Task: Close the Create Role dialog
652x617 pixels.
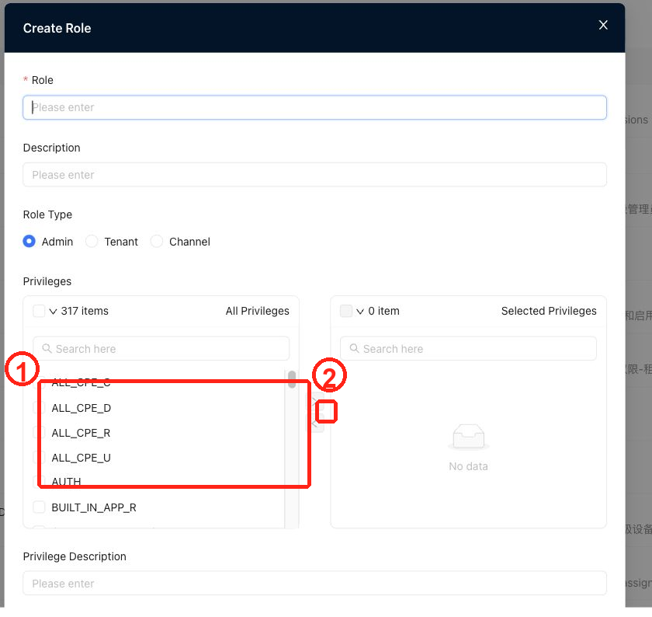Action: pyautogui.click(x=603, y=25)
